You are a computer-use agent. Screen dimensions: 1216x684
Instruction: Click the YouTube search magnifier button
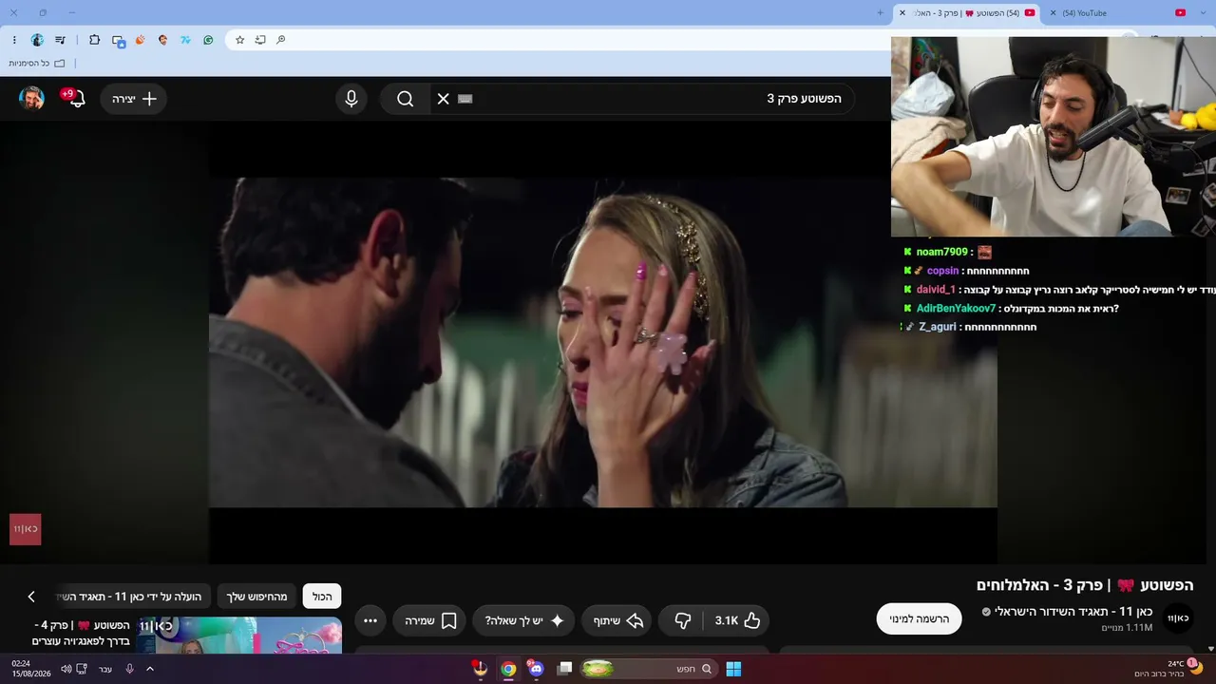pos(406,99)
